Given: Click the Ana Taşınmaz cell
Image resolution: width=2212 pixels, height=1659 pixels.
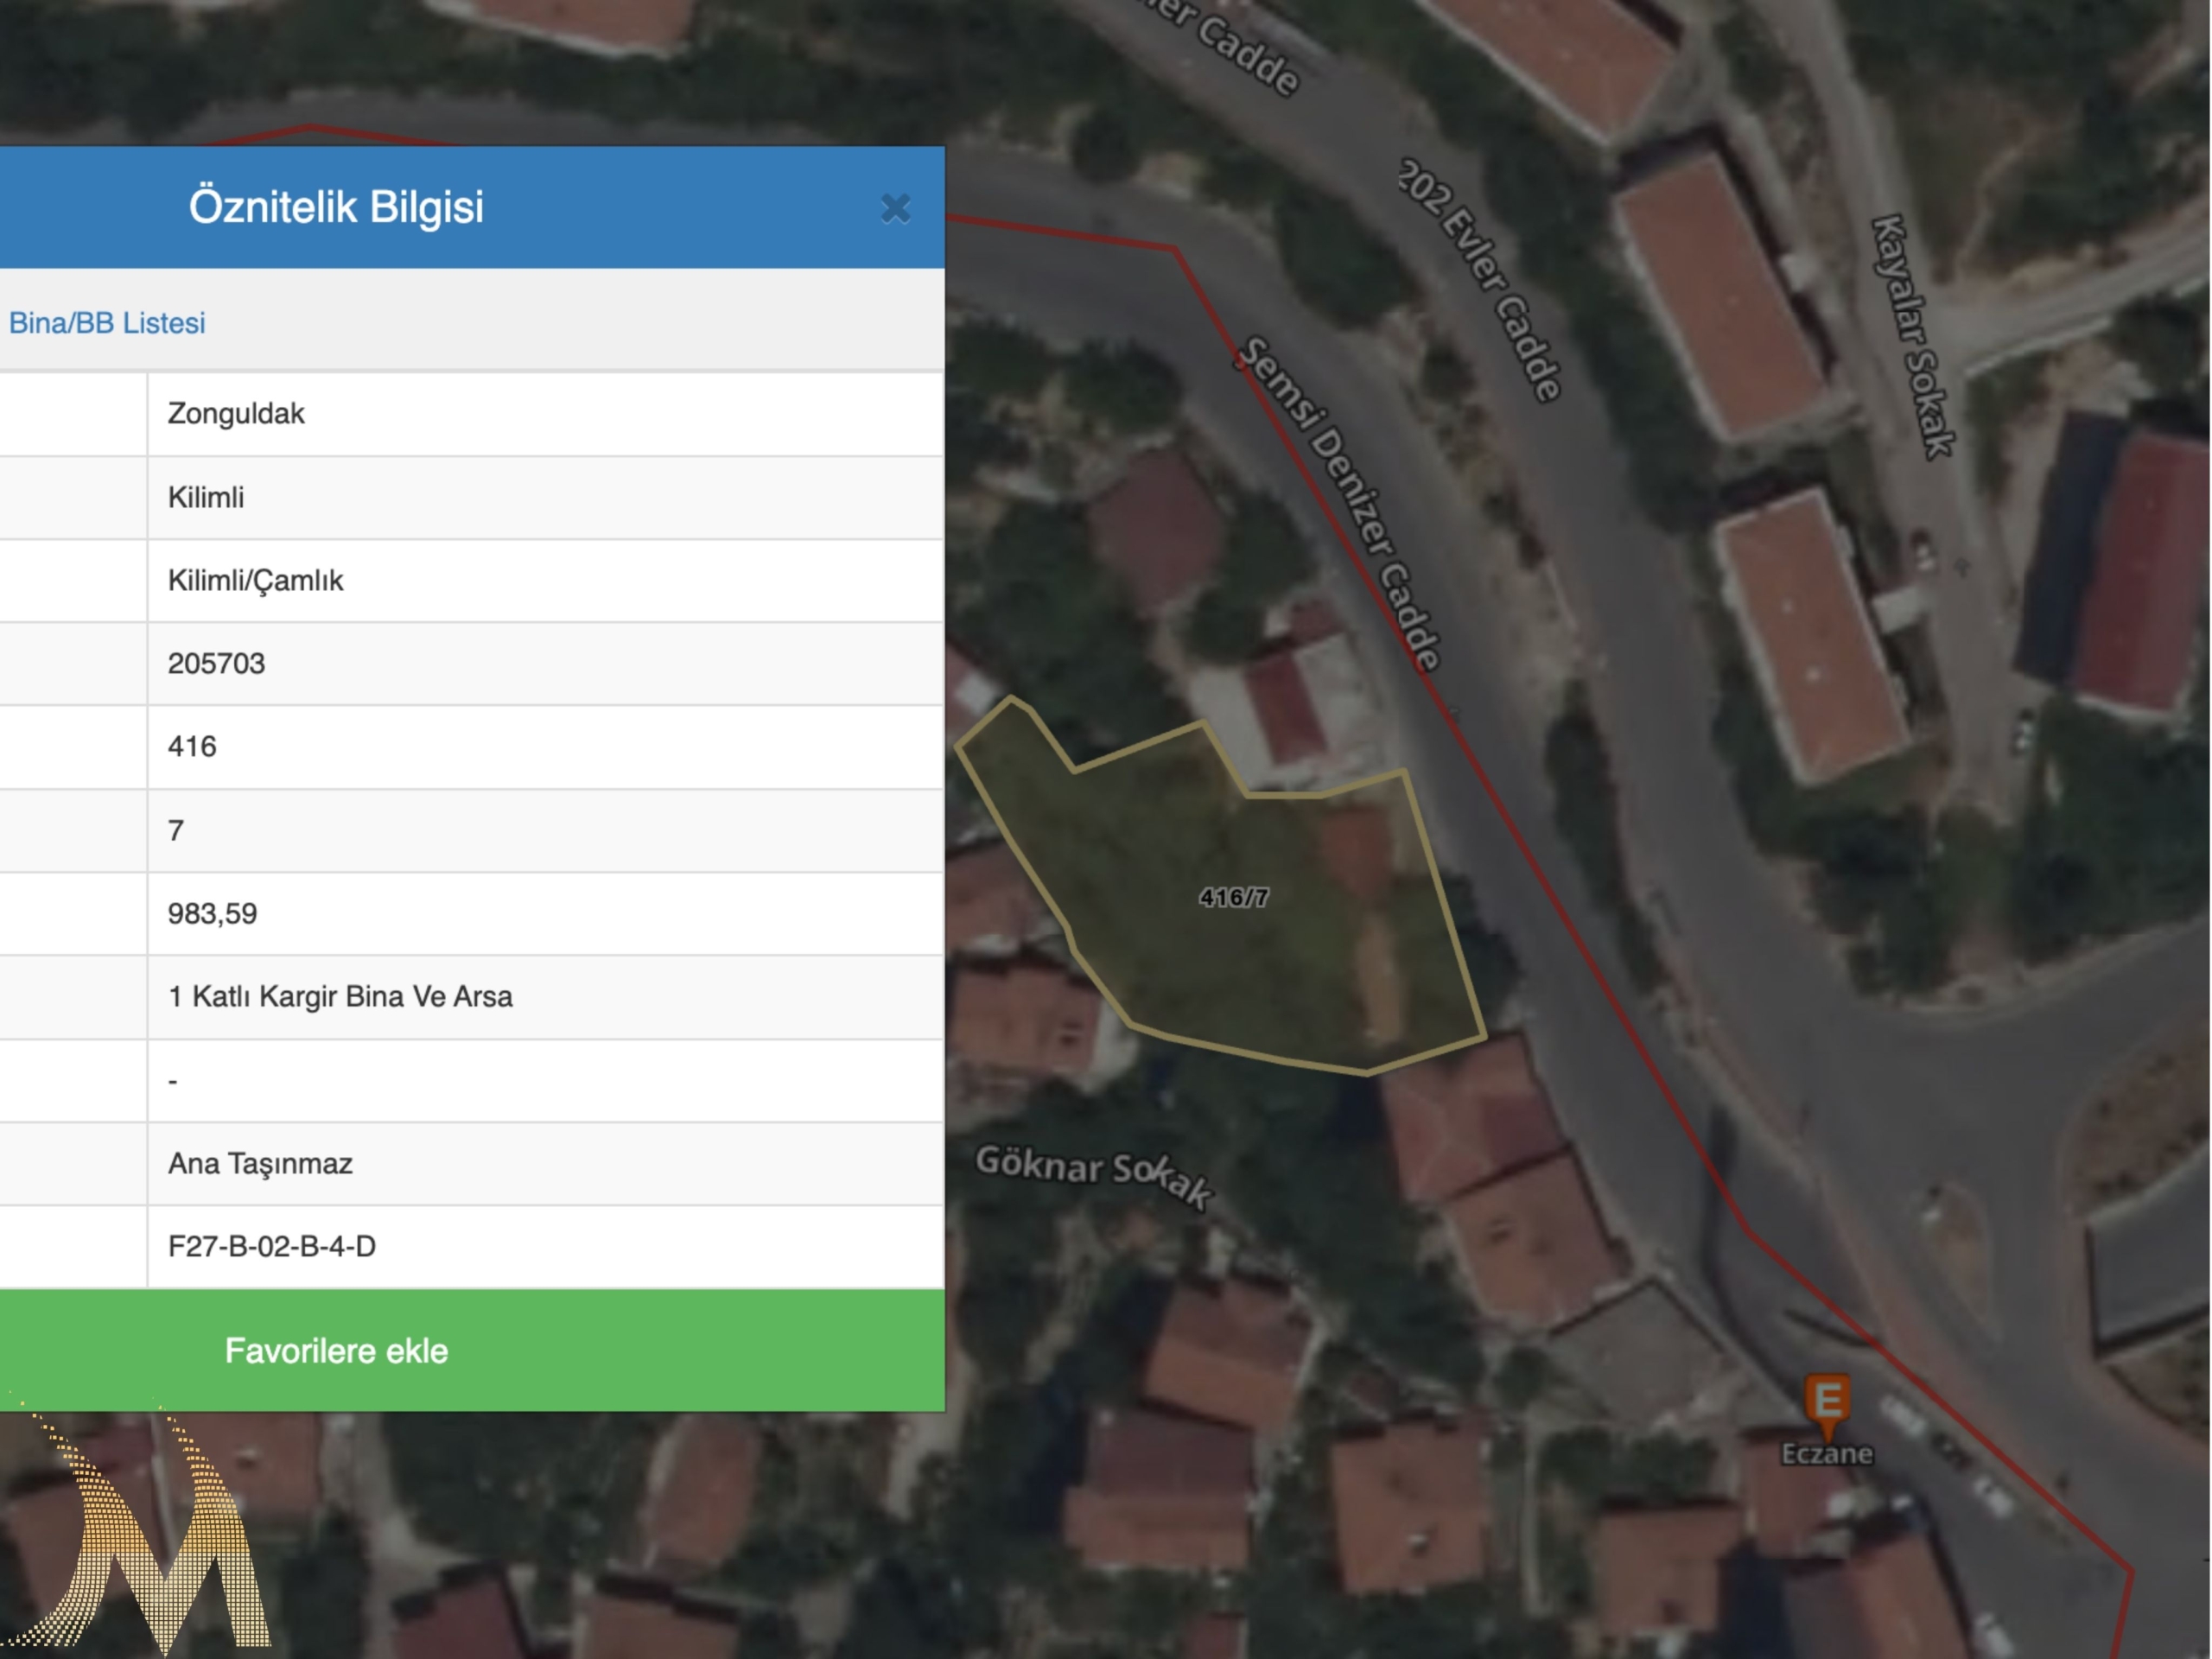Looking at the screenshot, I should tap(260, 1164).
